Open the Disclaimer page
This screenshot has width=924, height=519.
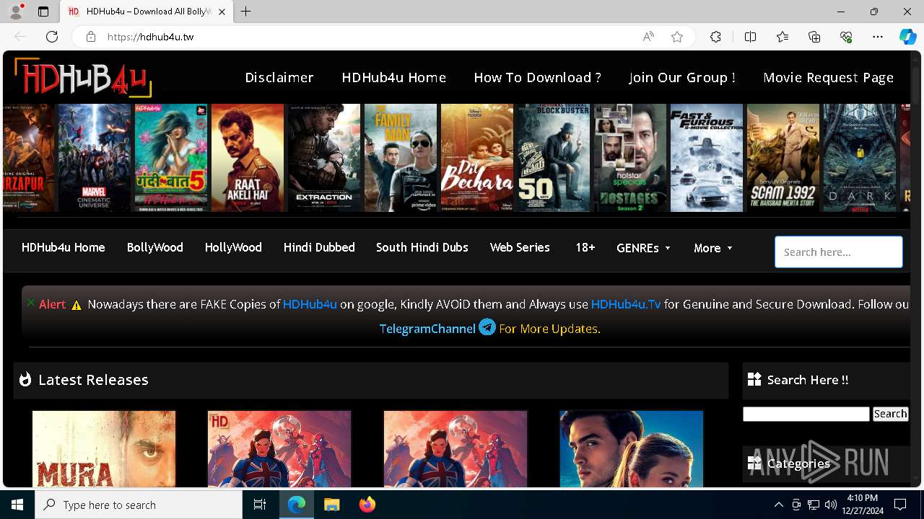coord(279,77)
